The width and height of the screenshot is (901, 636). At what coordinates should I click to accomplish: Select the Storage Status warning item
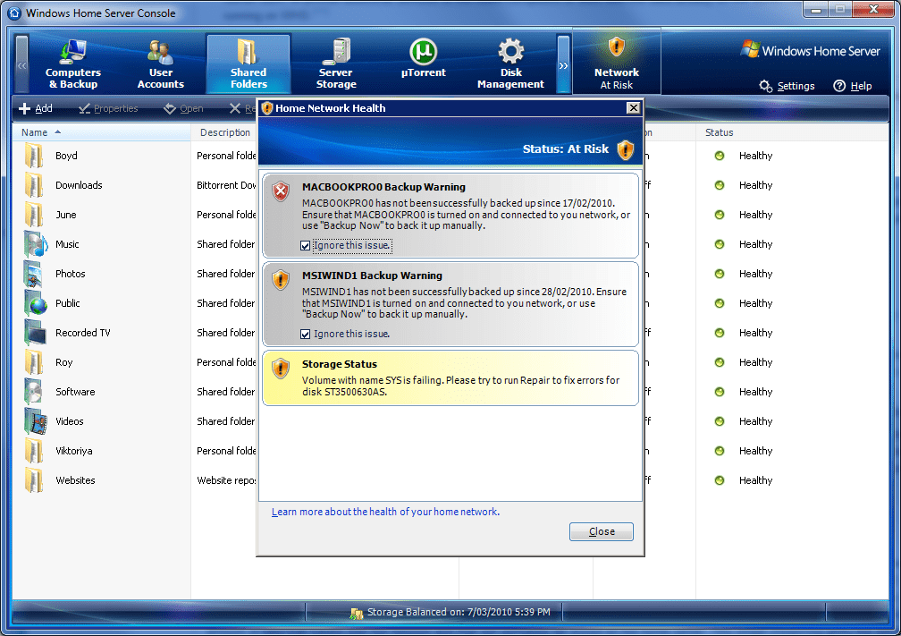point(450,377)
